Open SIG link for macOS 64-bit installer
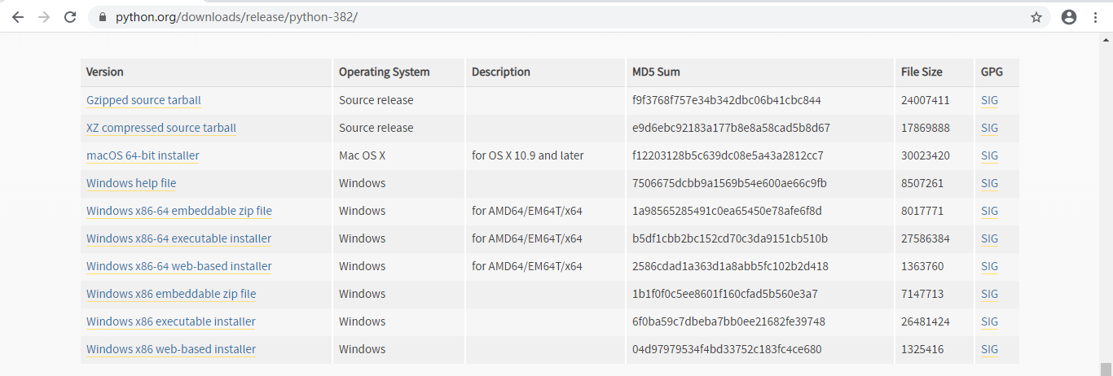The image size is (1113, 376). 989,155
